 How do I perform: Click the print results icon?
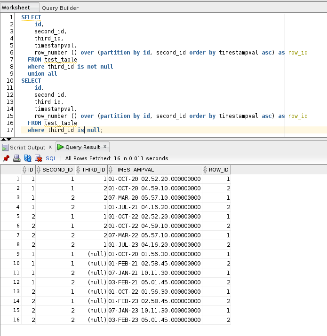(x=16, y=158)
